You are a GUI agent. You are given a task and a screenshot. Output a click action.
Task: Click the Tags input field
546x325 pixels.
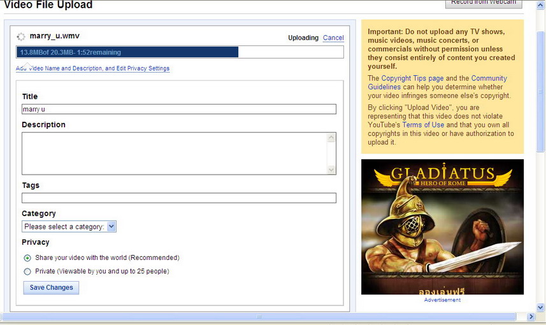click(179, 198)
